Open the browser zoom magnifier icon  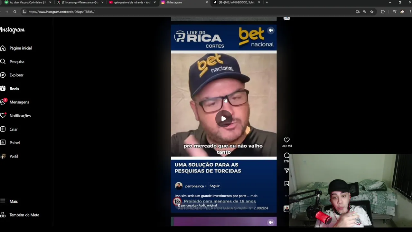(x=365, y=12)
